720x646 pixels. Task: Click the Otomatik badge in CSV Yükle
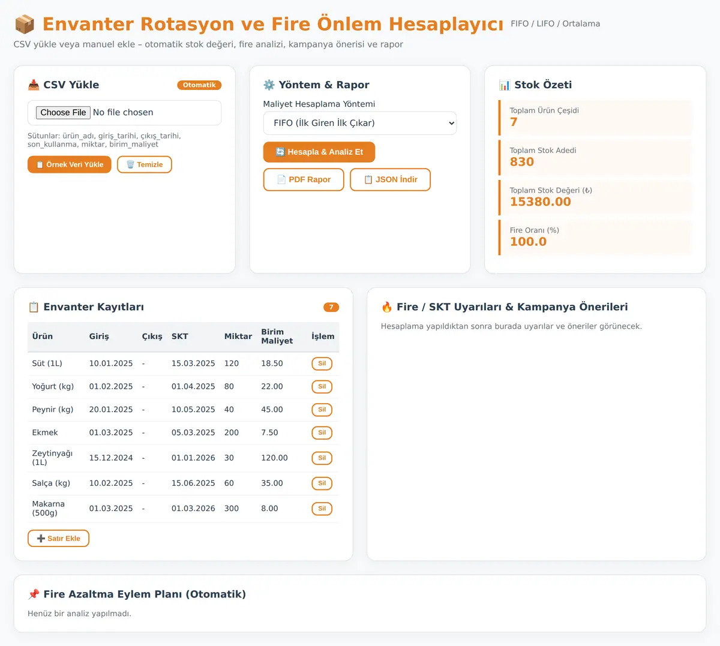(199, 85)
